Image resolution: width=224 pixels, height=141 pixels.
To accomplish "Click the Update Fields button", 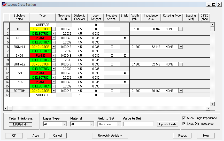I will click(168, 124).
